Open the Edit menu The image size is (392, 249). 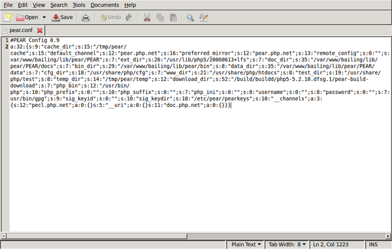tap(22, 5)
